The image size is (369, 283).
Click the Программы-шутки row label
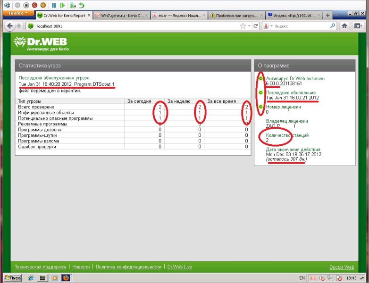pos(37,135)
